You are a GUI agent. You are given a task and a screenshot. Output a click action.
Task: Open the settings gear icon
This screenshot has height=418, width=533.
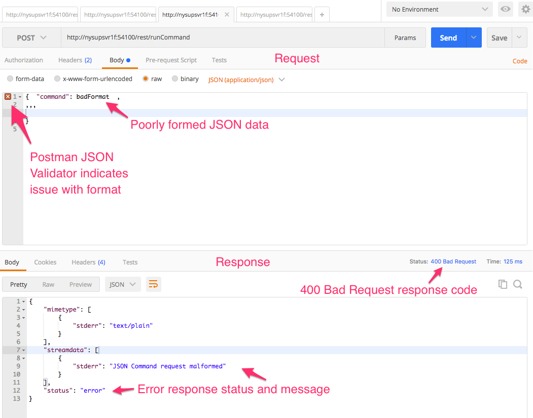(526, 9)
